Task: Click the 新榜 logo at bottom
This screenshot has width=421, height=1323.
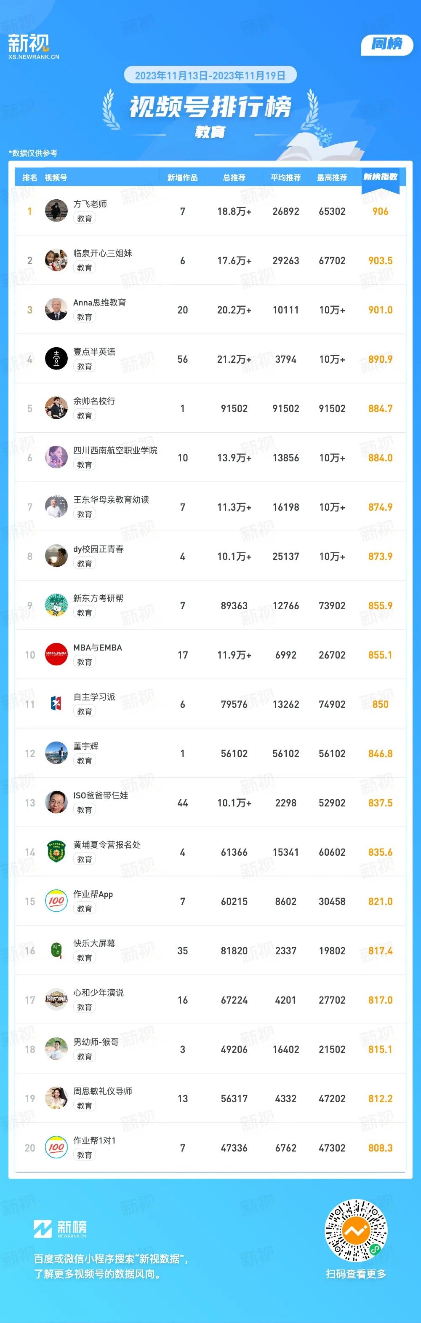Action: pyautogui.click(x=60, y=1229)
